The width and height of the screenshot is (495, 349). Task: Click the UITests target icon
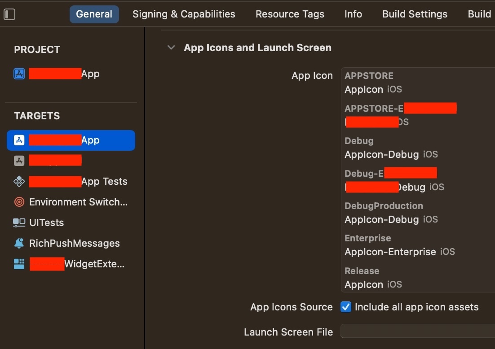19,222
